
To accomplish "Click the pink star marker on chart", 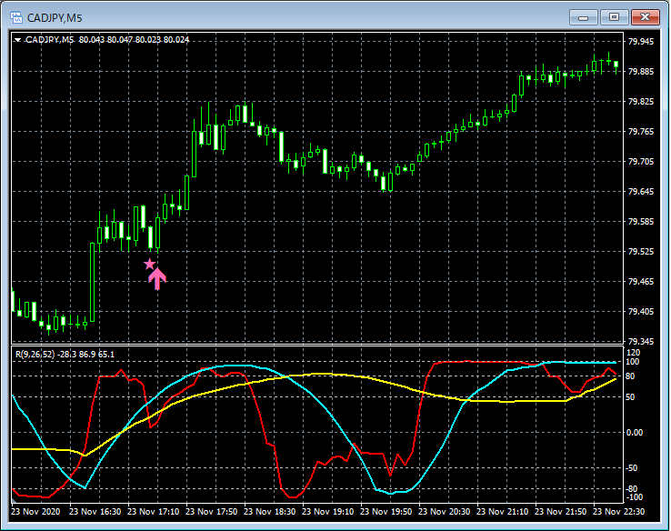I will 150,265.
